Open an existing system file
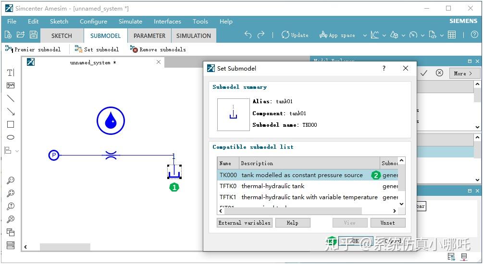The height and width of the screenshot is (264, 483). (x=21, y=35)
